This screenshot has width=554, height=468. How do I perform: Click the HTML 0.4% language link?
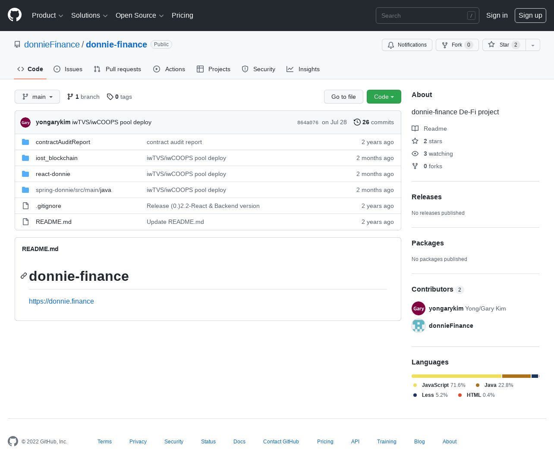click(476, 395)
